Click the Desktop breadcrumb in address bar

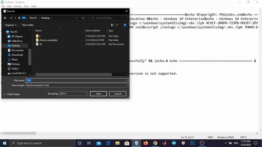tap(45, 18)
